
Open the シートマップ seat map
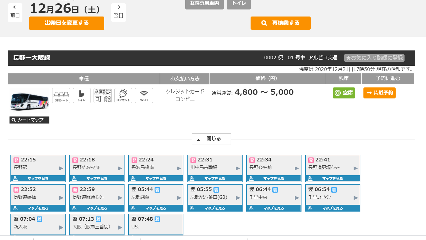click(29, 120)
